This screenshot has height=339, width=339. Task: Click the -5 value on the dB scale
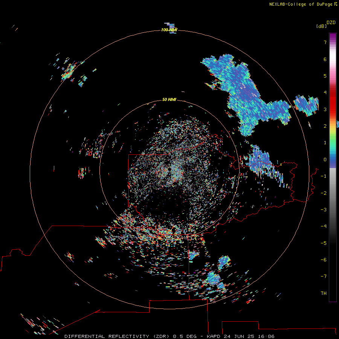(x=324, y=243)
